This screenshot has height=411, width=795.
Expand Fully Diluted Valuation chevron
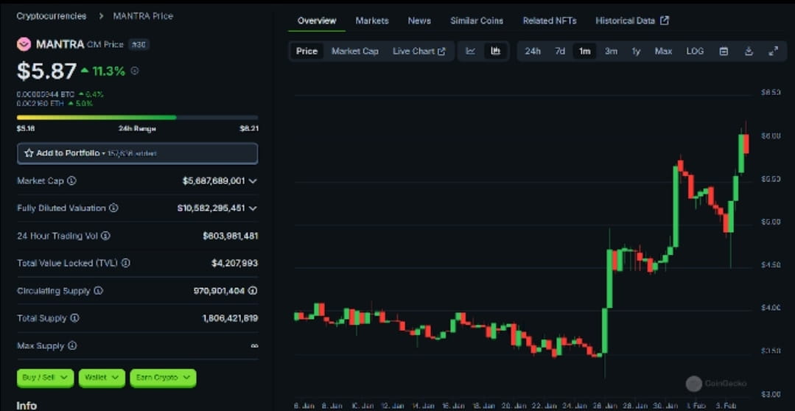253,208
